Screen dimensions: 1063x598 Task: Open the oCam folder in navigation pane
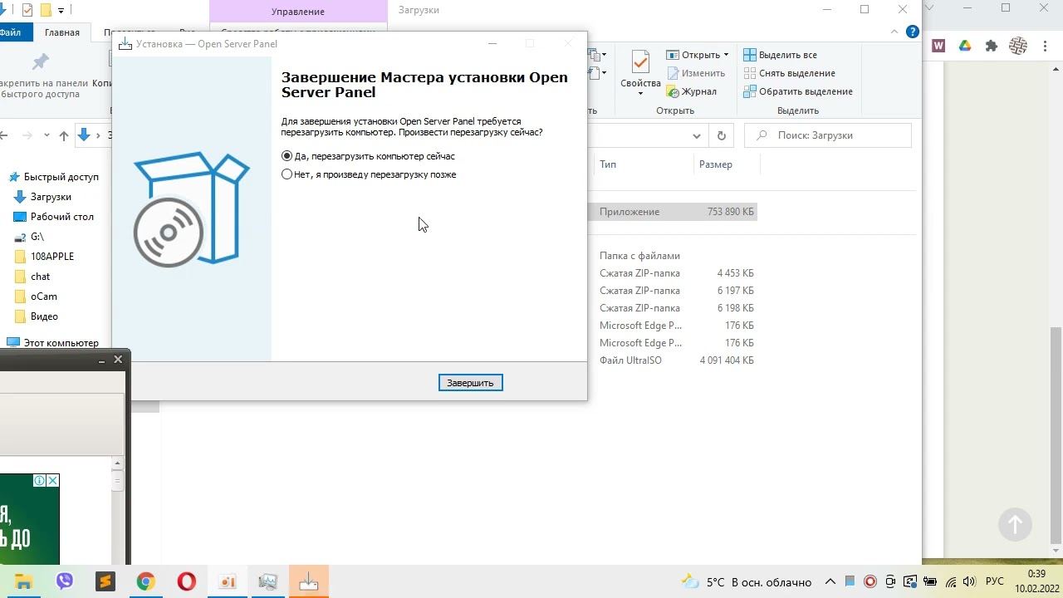(37, 297)
